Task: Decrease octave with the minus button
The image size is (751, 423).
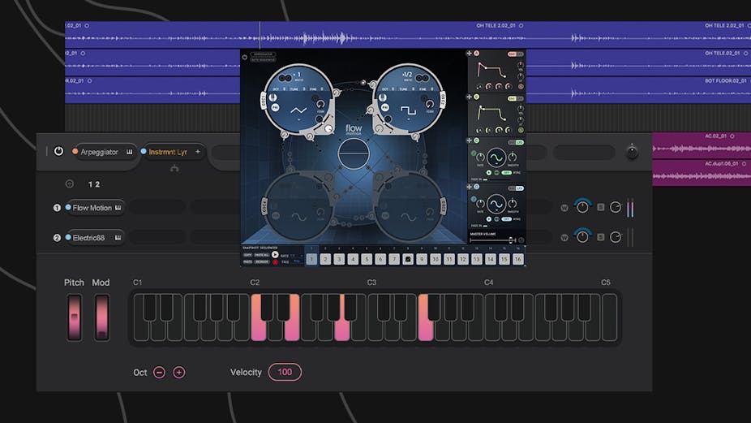Action: point(160,372)
